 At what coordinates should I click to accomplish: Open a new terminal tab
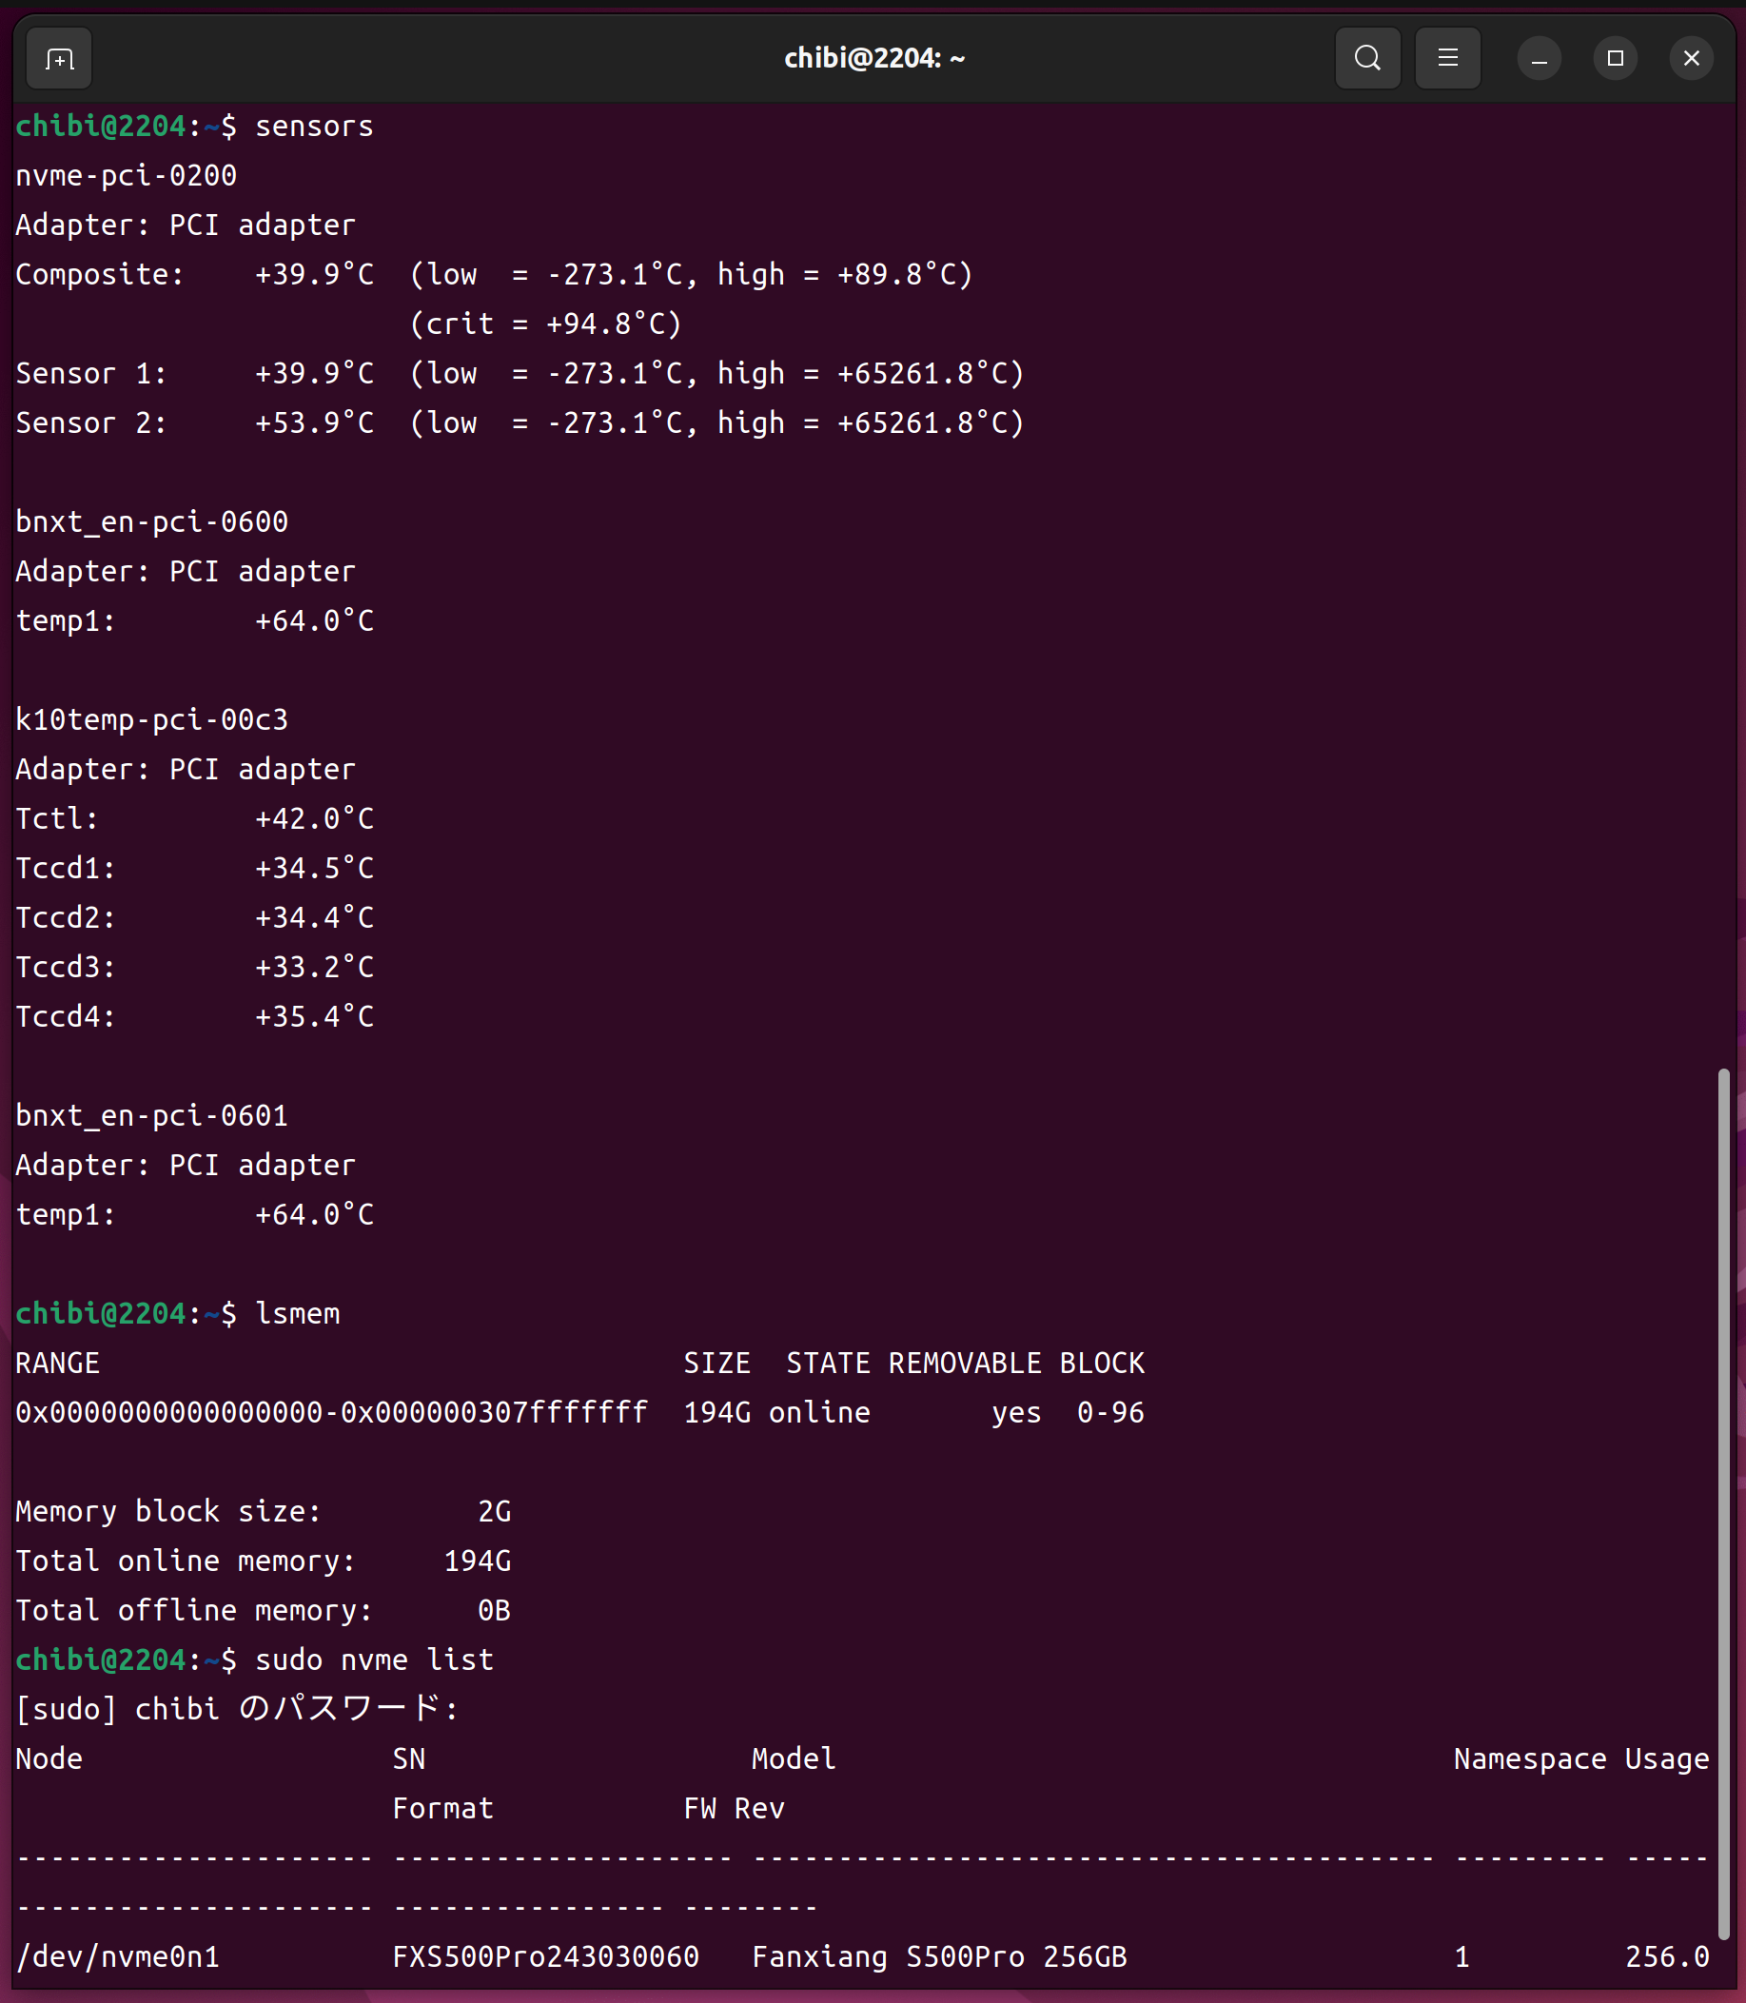tap(59, 59)
